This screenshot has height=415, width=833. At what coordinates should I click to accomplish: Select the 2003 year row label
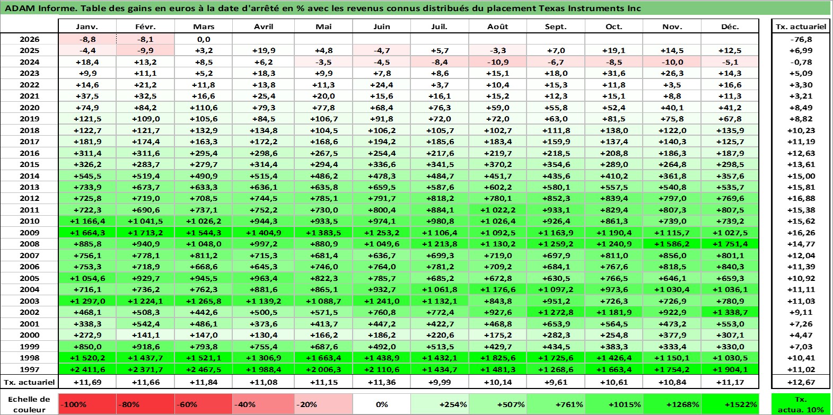coord(29,301)
